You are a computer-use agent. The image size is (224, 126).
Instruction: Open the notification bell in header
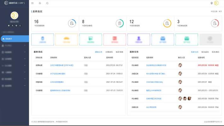(40, 3)
